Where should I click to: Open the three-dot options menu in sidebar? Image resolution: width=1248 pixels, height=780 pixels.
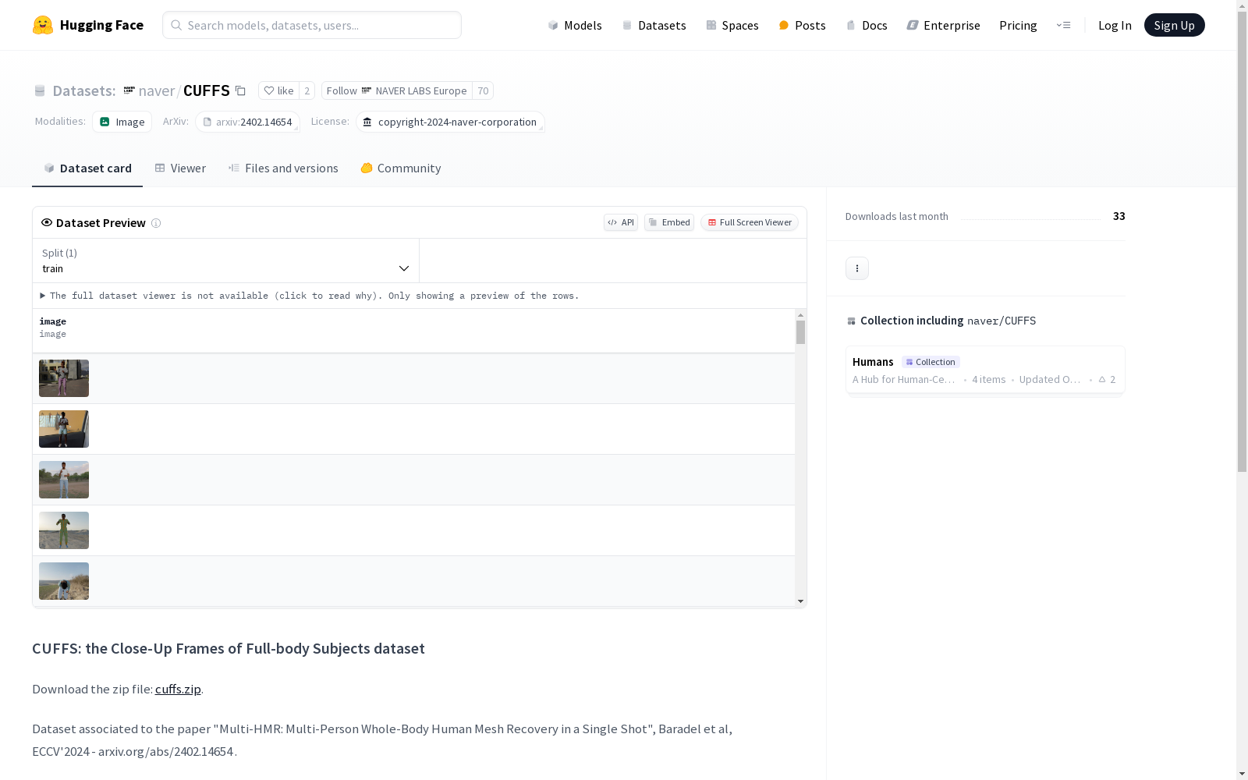pos(857,268)
